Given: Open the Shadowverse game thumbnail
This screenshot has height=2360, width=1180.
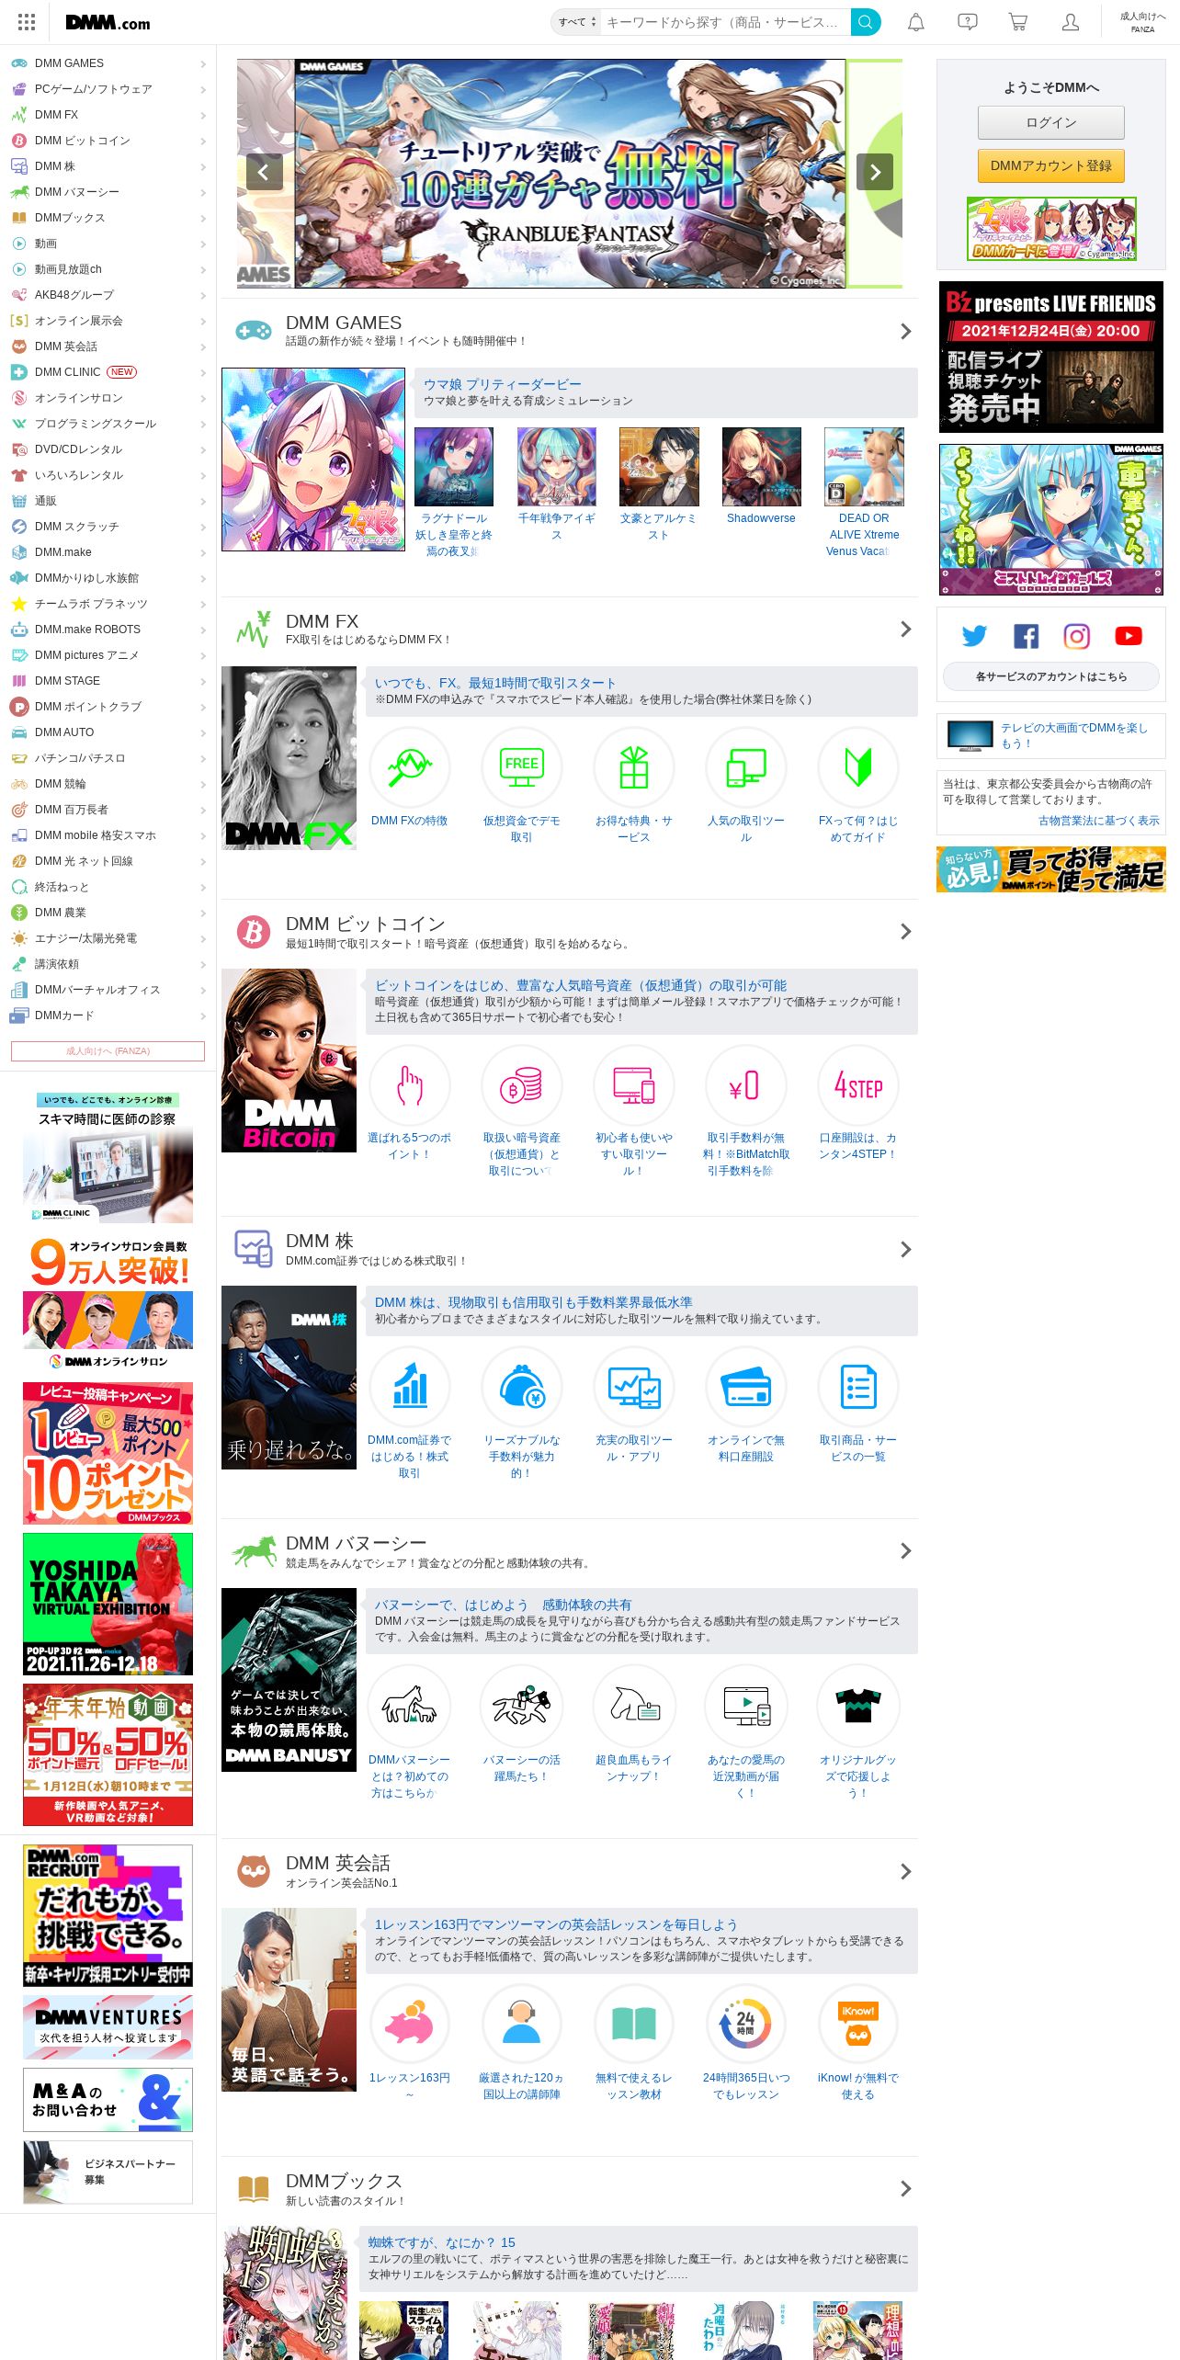Looking at the screenshot, I should pos(761,467).
